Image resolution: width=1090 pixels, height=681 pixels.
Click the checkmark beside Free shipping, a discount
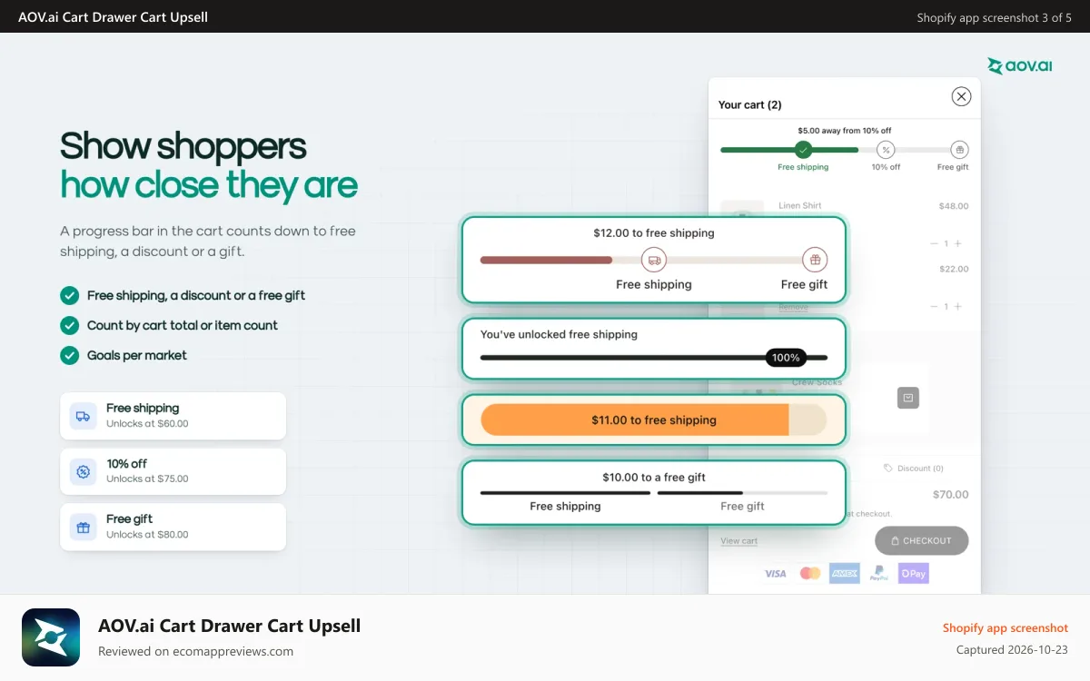pos(70,295)
